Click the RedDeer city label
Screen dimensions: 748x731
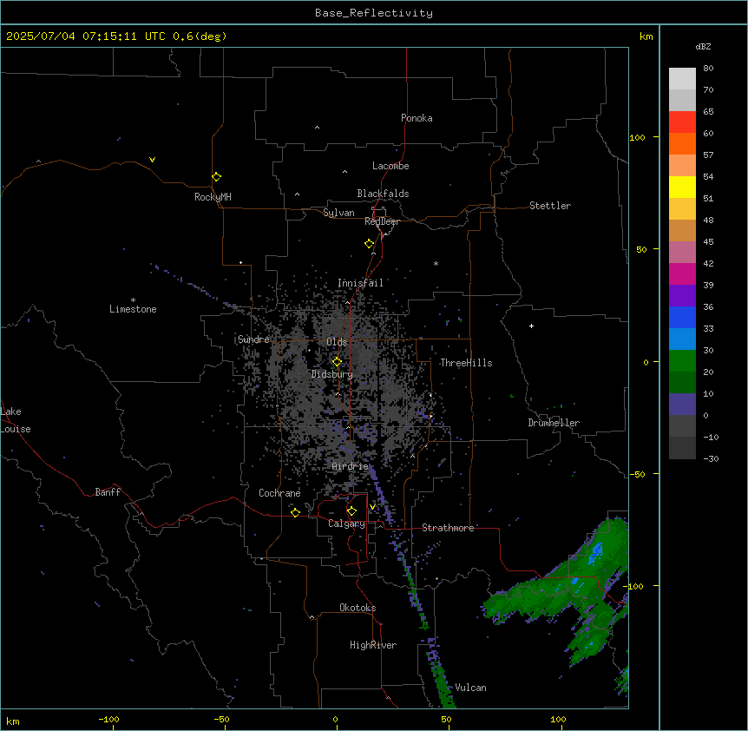382,221
